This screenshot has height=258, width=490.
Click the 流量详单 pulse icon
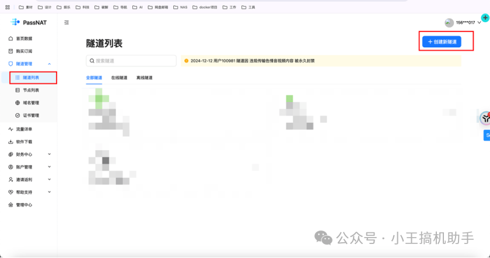10,129
